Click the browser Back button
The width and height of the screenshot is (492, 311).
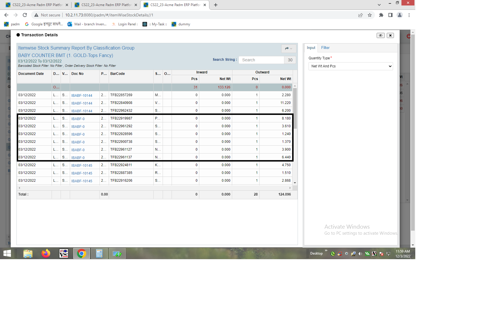pos(6,15)
